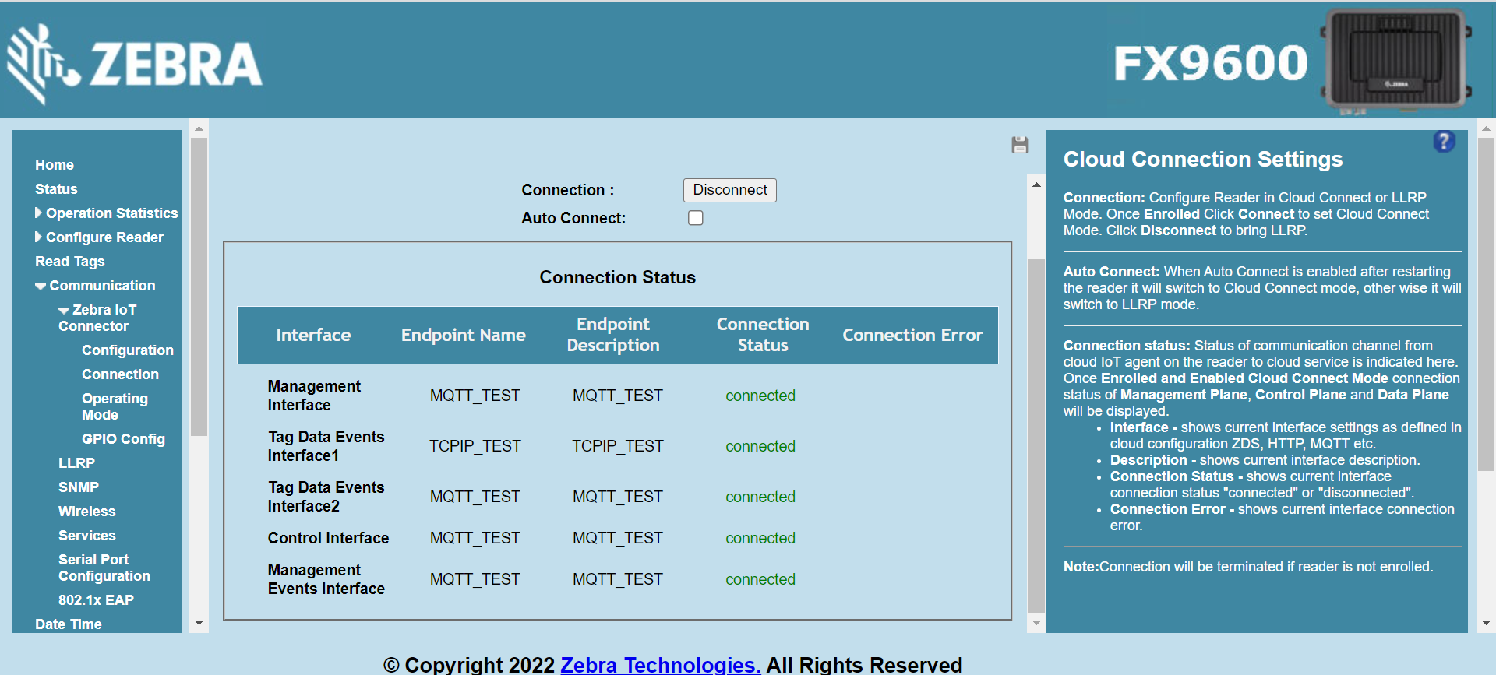Viewport: 1496px width, 675px height.
Task: Open the Services menu item
Action: (86, 536)
